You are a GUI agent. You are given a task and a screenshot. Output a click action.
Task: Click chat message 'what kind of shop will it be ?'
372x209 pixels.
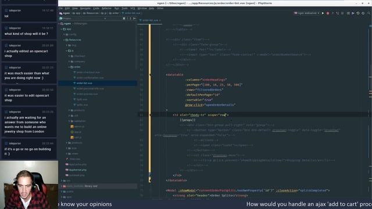[x=26, y=34]
